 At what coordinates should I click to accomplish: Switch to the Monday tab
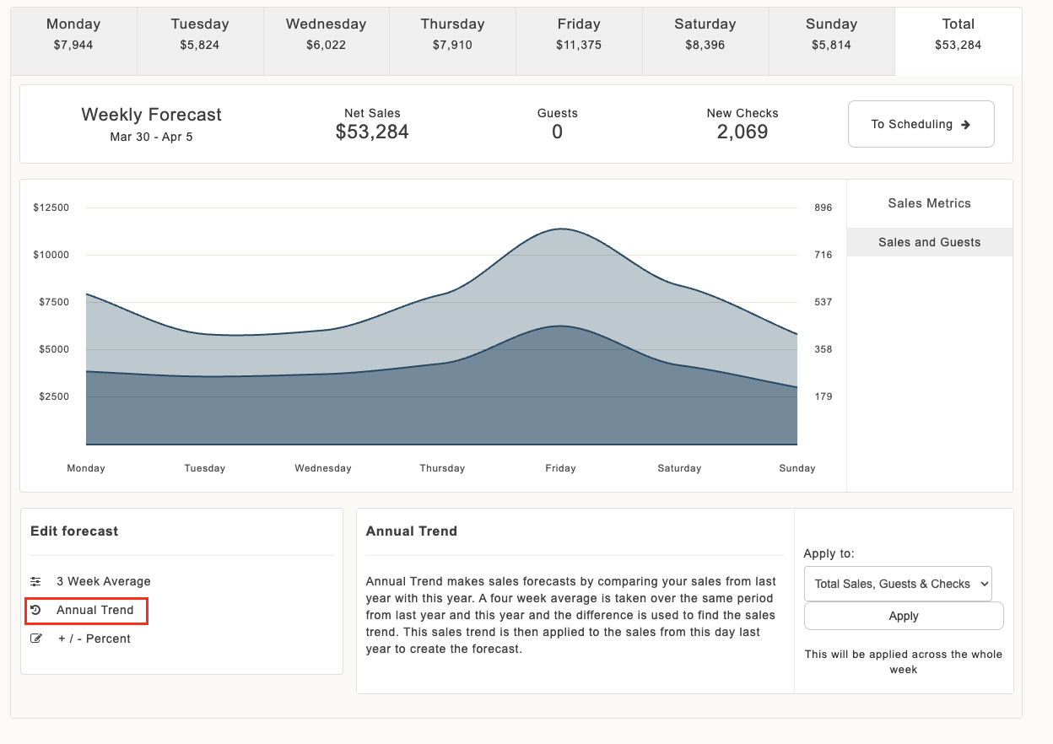click(x=73, y=34)
